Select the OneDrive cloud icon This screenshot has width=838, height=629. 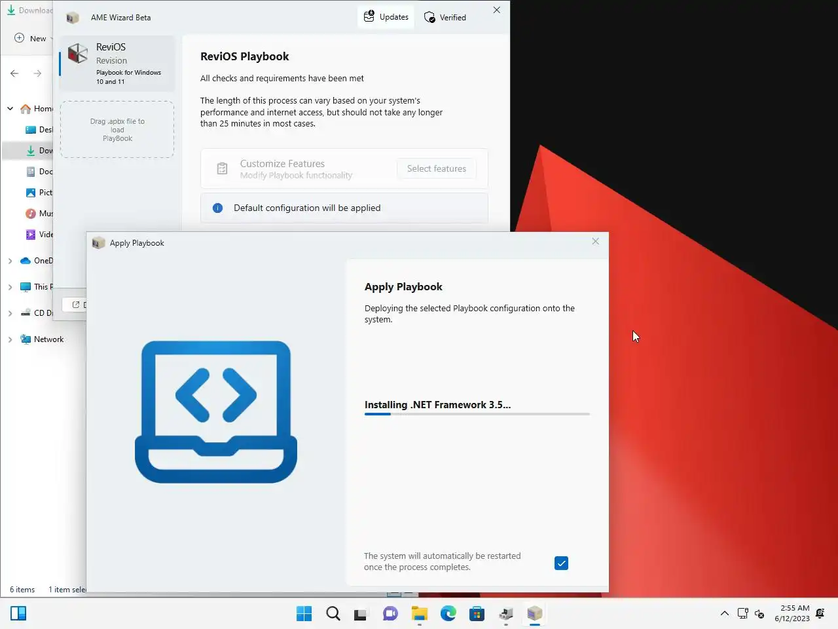pos(26,261)
